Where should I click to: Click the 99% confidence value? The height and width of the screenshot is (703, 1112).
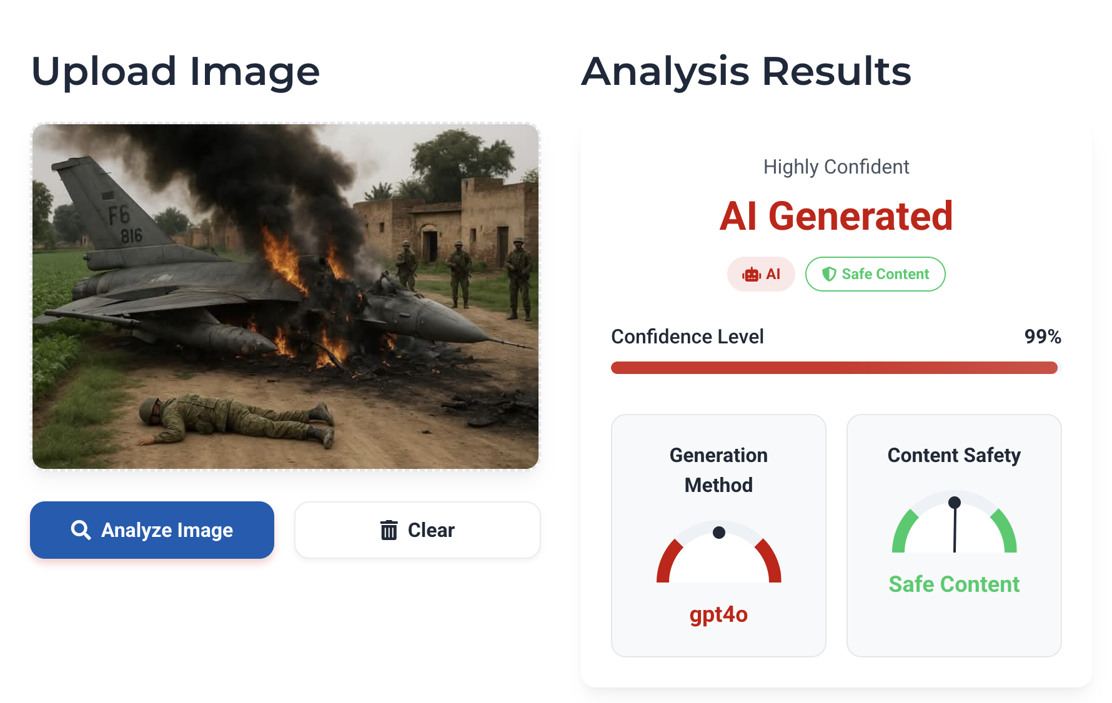pyautogui.click(x=1042, y=337)
